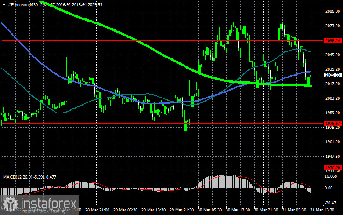The width and height of the screenshot is (343, 215).
Task: Click the 16.668 MACD scale label
Action: click(331, 176)
